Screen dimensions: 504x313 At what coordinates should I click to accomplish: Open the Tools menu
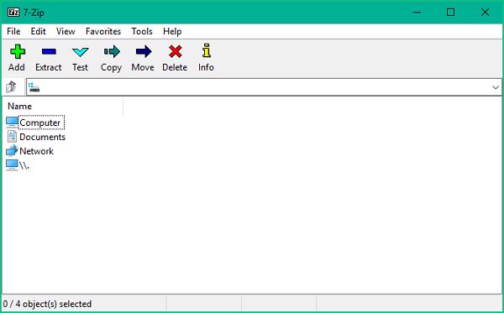click(142, 31)
